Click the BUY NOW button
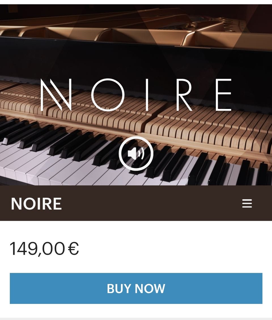This screenshot has width=272, height=320. coord(136,288)
